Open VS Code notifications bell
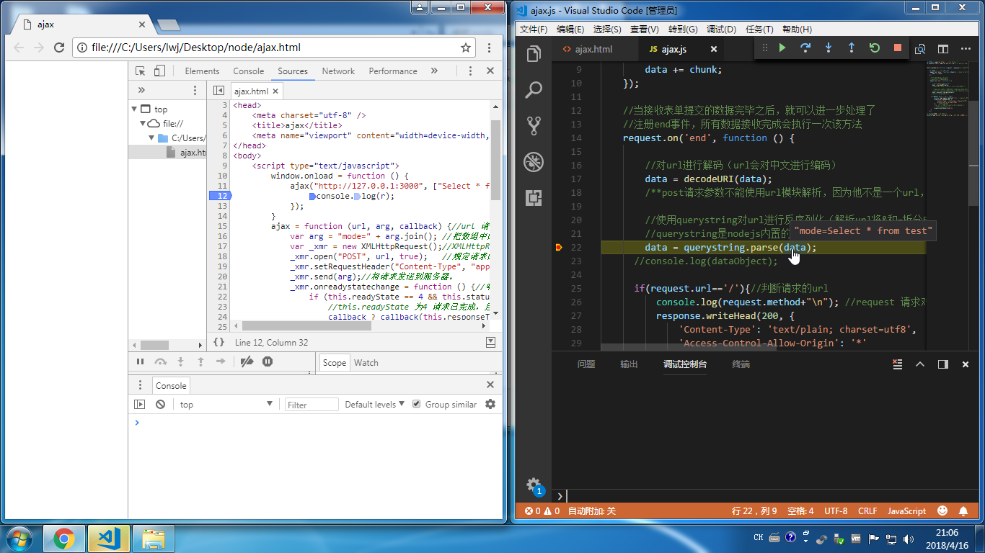This screenshot has width=985, height=553. pyautogui.click(x=963, y=511)
